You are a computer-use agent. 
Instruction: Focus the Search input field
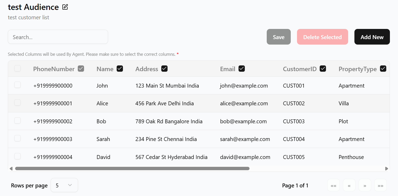58,37
